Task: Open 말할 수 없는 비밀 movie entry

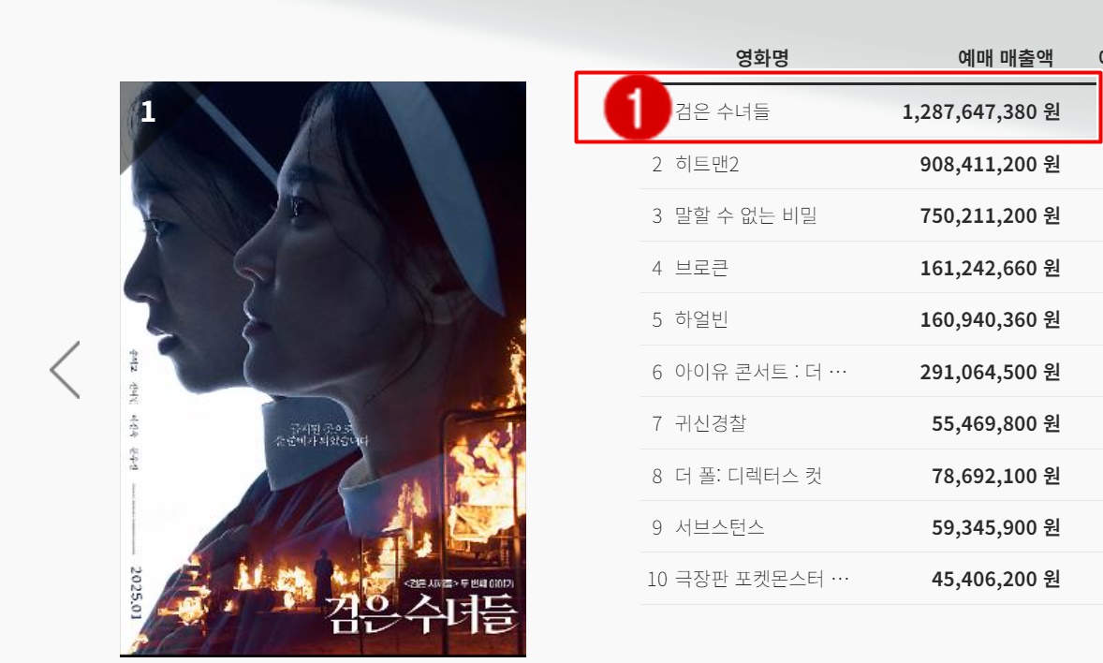Action: [x=745, y=215]
